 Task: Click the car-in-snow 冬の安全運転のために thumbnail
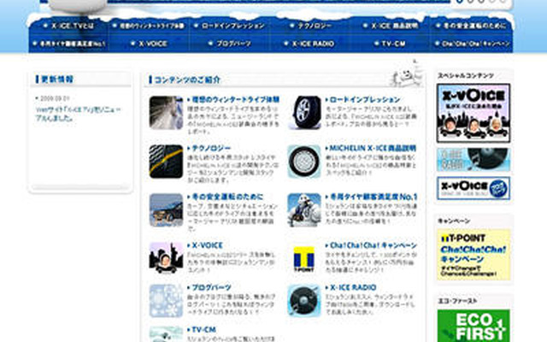(166, 210)
